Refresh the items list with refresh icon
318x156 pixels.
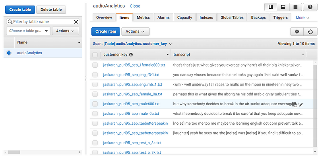pos(310,32)
